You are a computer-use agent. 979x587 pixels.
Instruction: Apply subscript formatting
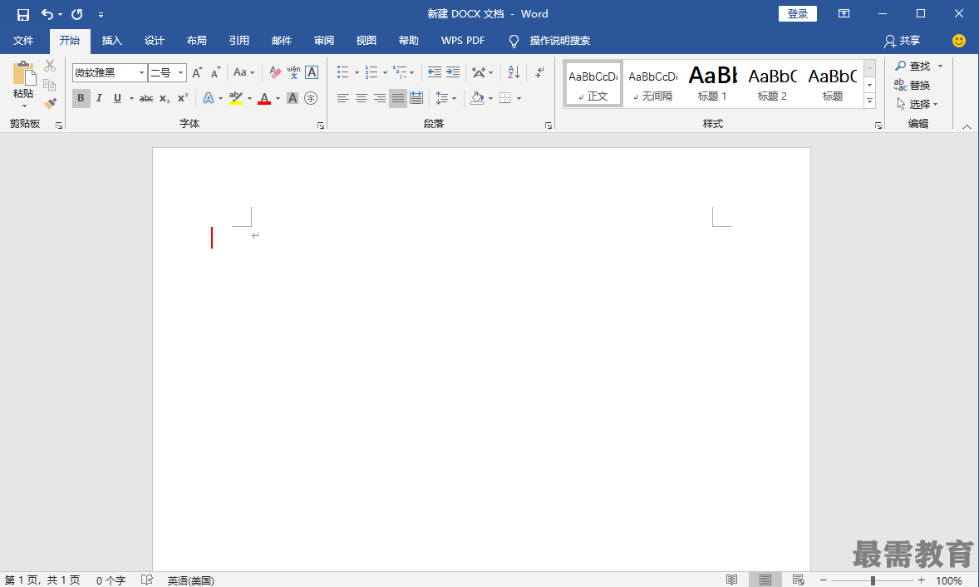(165, 98)
